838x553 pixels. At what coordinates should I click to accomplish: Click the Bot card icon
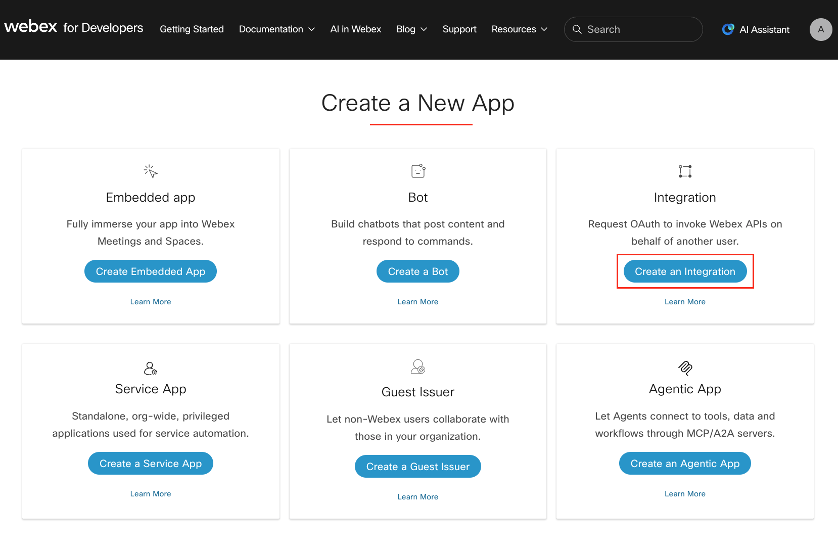pos(418,171)
